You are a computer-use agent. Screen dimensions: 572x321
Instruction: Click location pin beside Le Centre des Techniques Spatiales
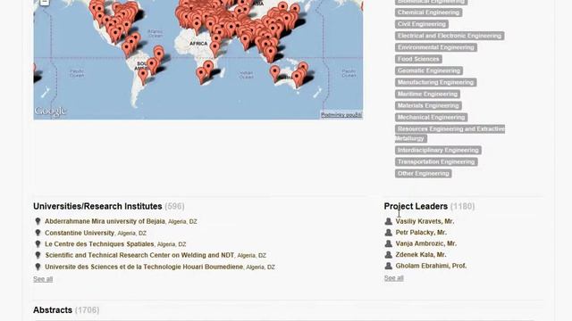coord(38,243)
